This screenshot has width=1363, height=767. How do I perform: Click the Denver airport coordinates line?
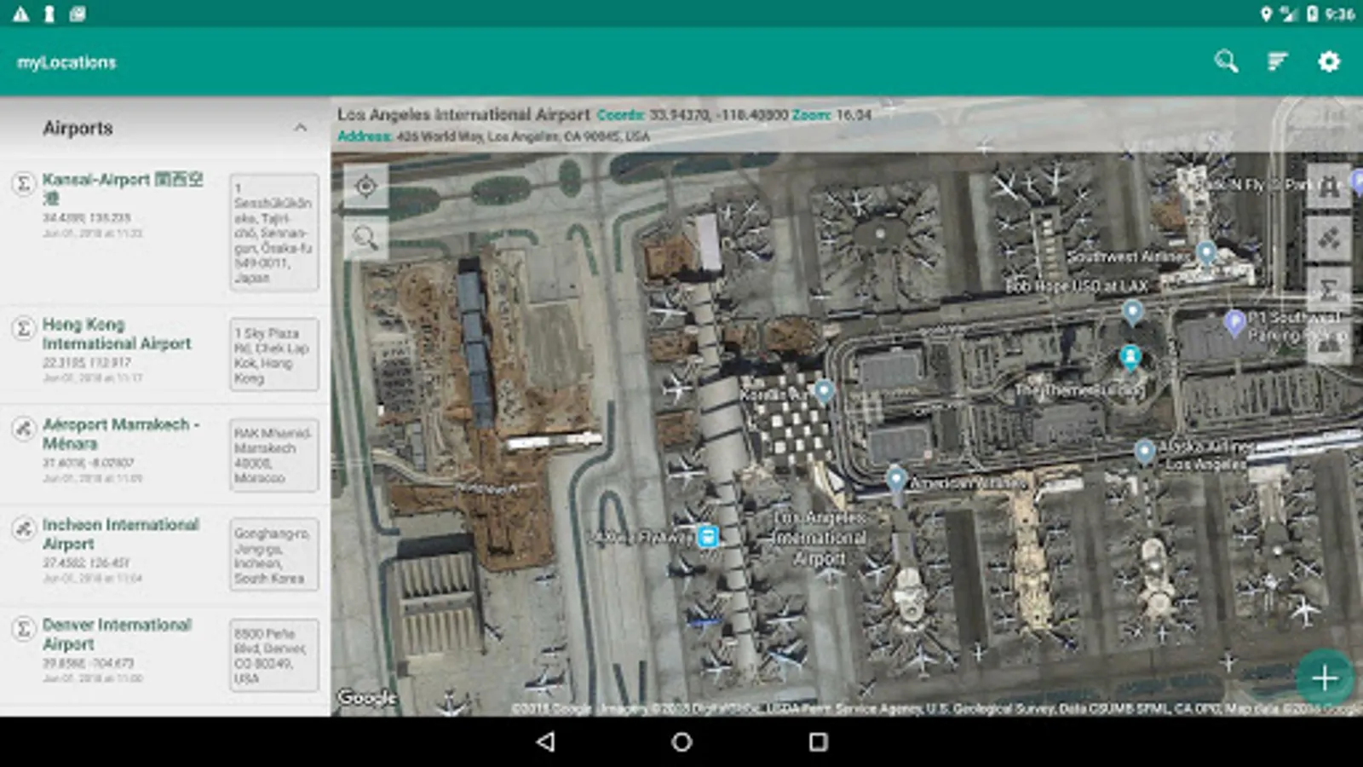(89, 663)
